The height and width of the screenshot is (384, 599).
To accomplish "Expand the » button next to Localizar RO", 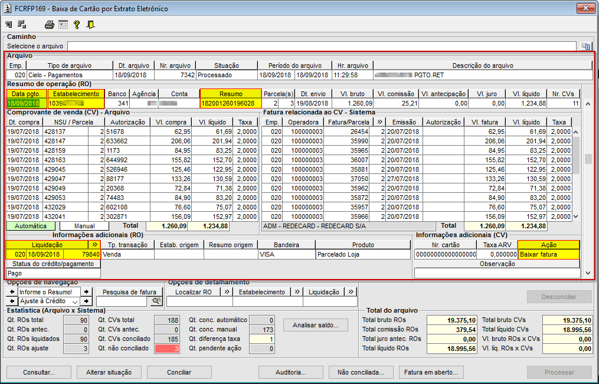I will coord(227,291).
